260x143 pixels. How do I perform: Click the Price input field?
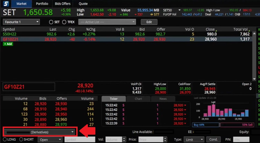(x=151, y=140)
